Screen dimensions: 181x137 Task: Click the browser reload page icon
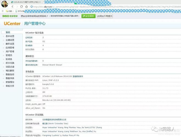pos(21,6)
